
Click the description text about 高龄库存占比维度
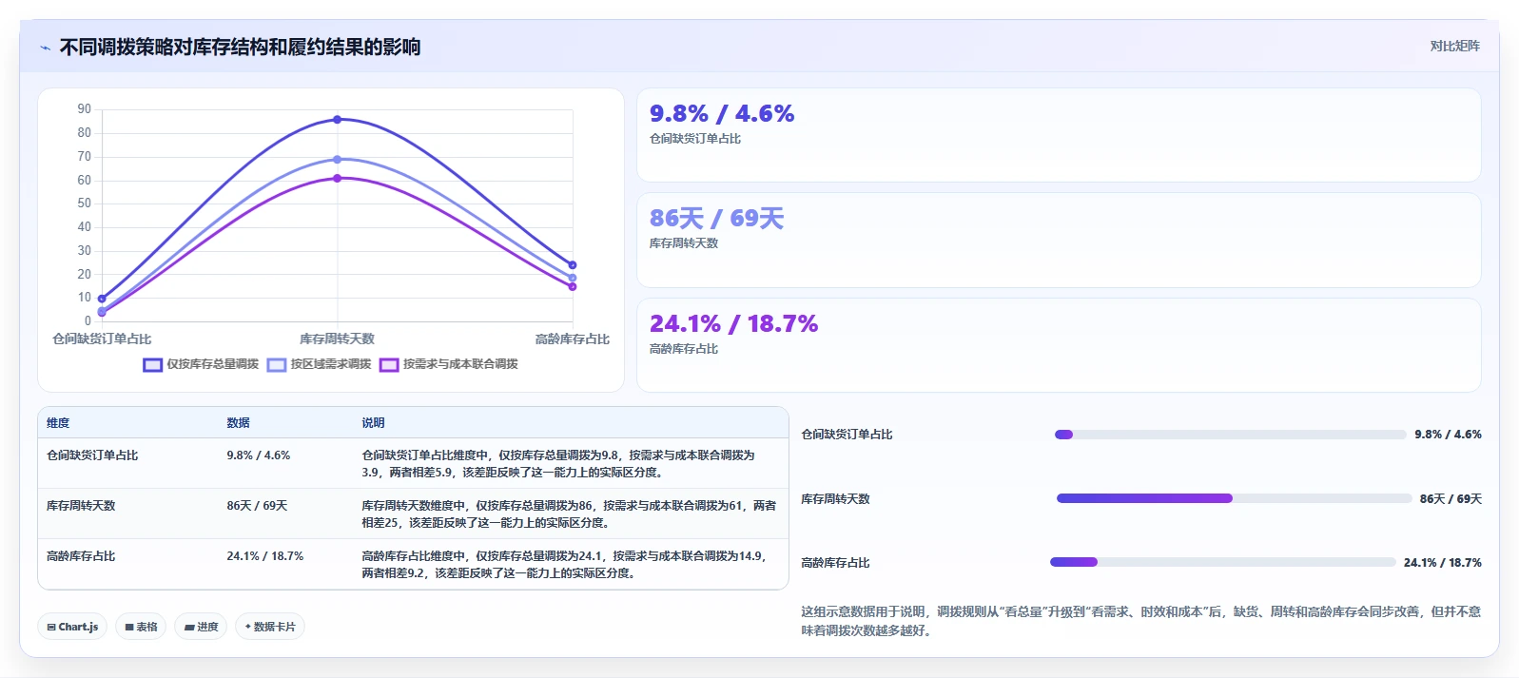point(564,565)
